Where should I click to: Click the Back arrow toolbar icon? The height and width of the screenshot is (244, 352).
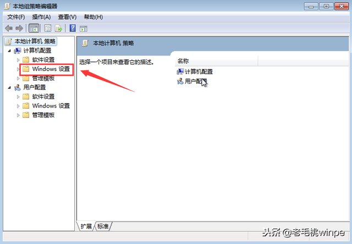point(9,29)
